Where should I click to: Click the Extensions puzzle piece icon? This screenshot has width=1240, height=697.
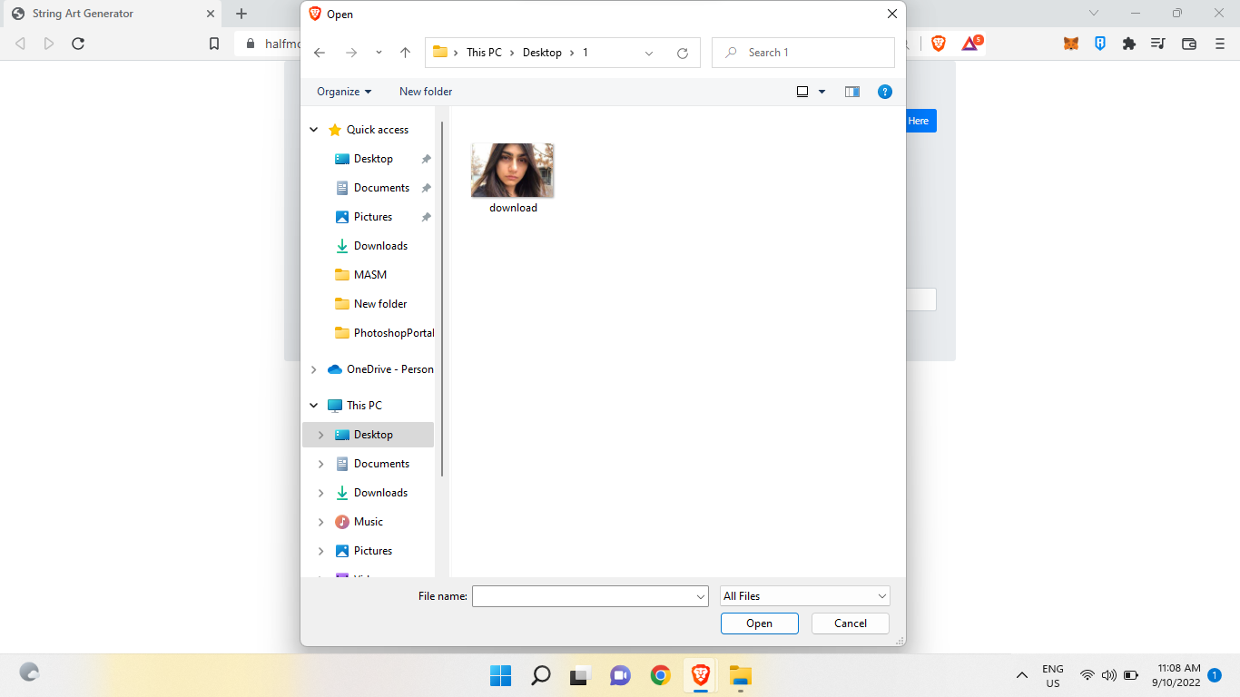1129,43
